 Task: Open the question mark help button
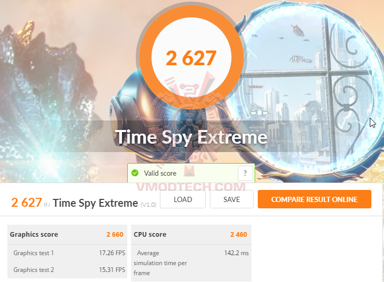[x=245, y=173]
